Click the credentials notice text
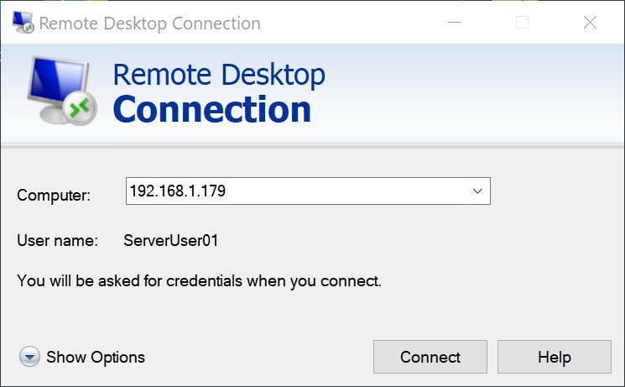 coord(199,281)
